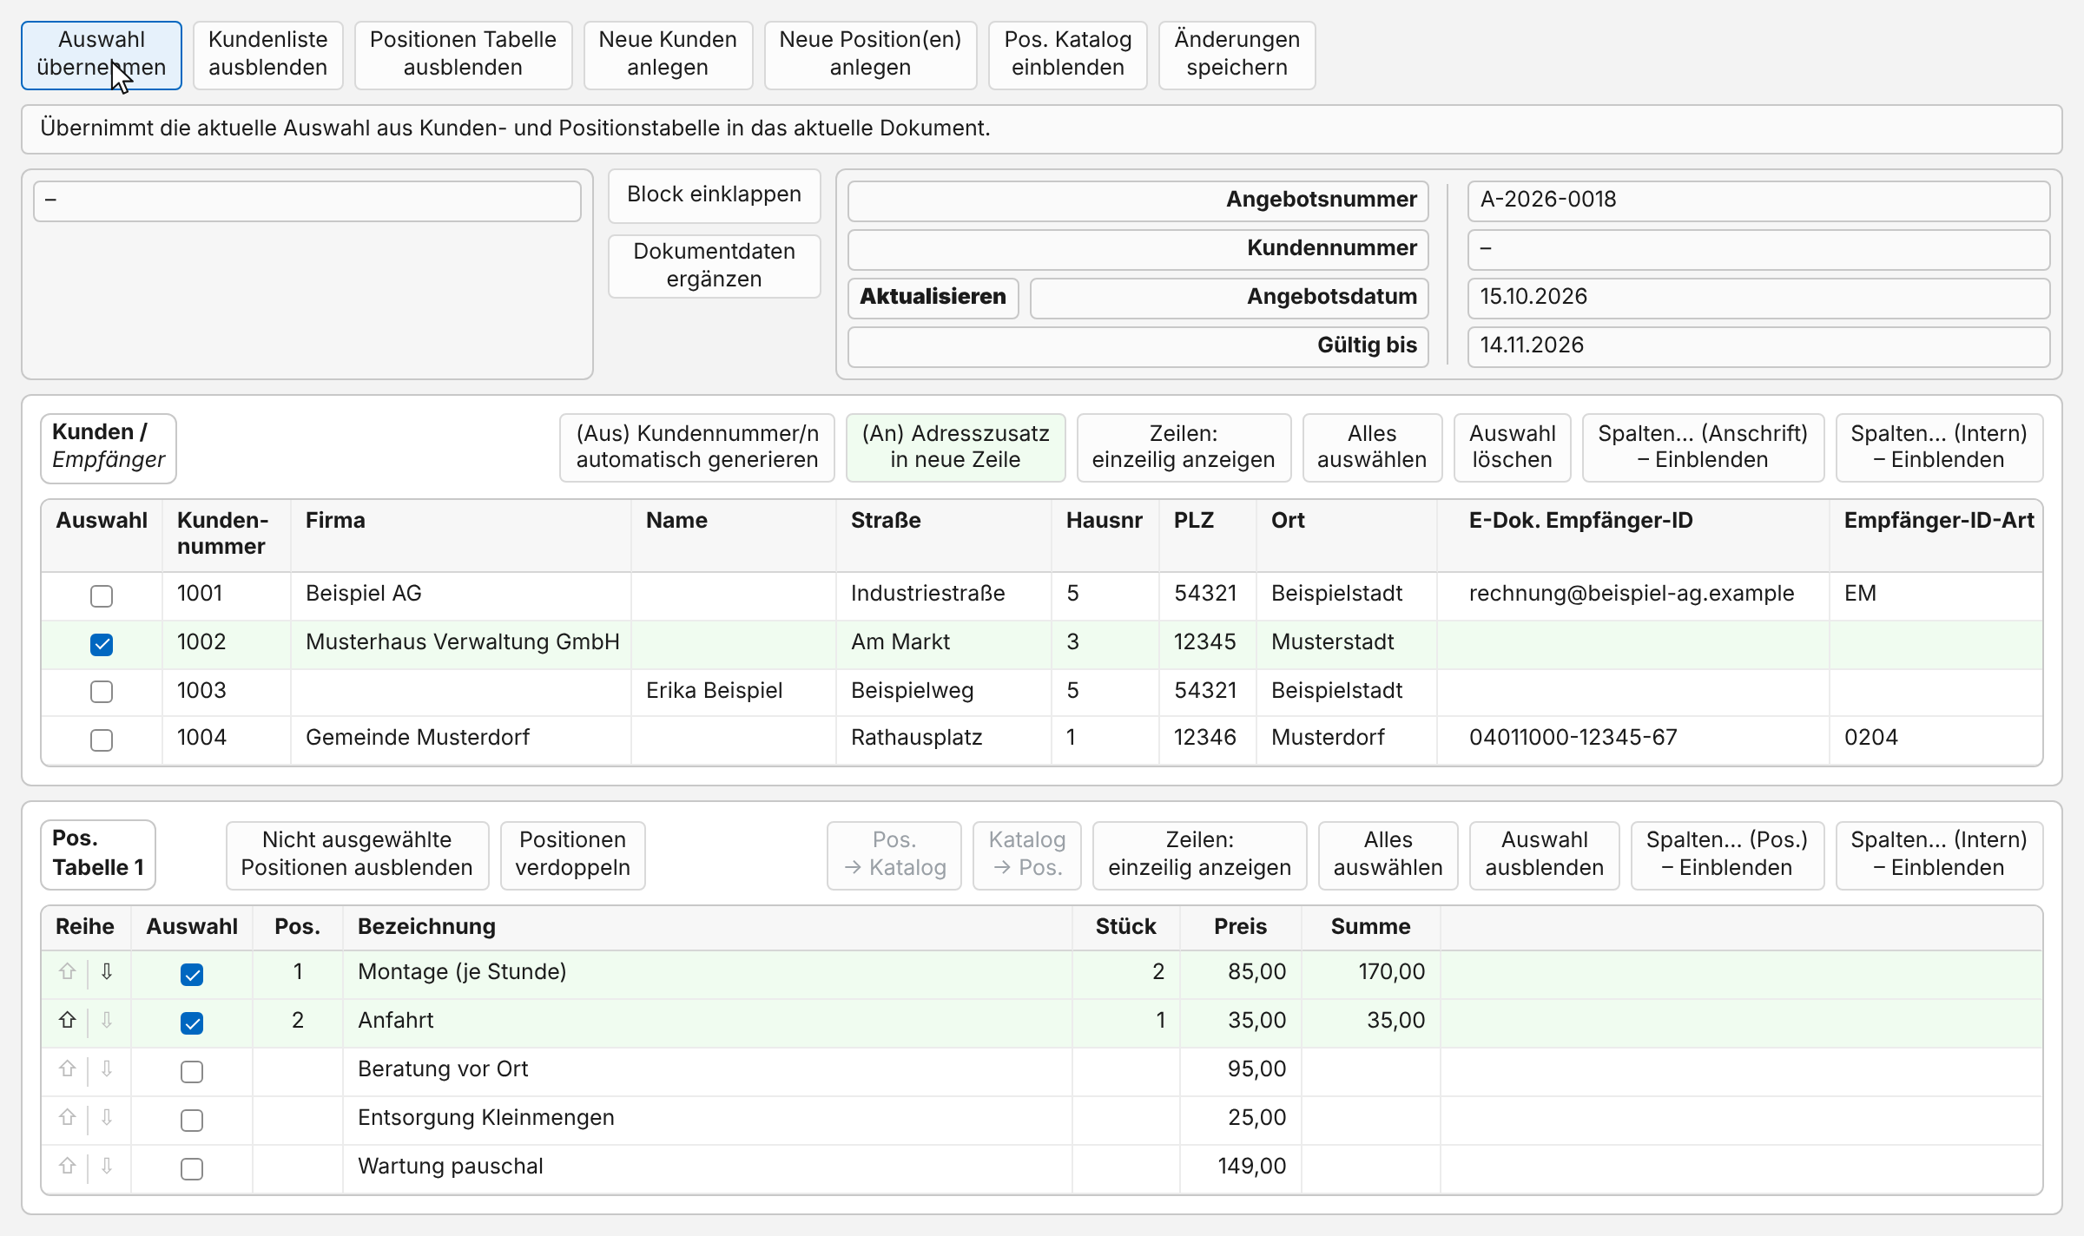Hide the Kundenliste
The image size is (2084, 1236).
point(268,55)
